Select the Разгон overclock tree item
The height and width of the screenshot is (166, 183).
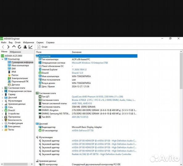coord(15,75)
